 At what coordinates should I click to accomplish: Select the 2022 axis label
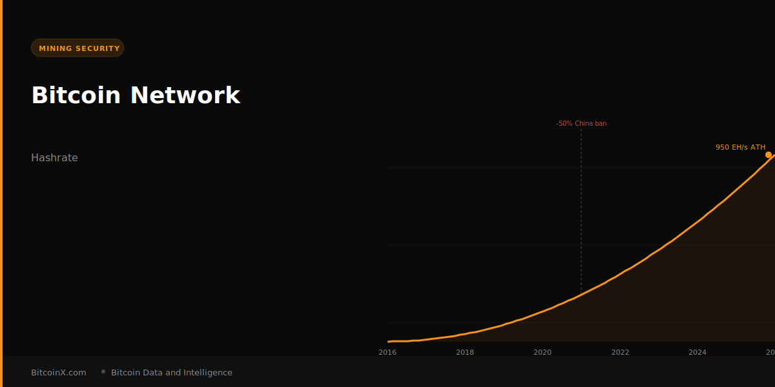click(x=619, y=352)
